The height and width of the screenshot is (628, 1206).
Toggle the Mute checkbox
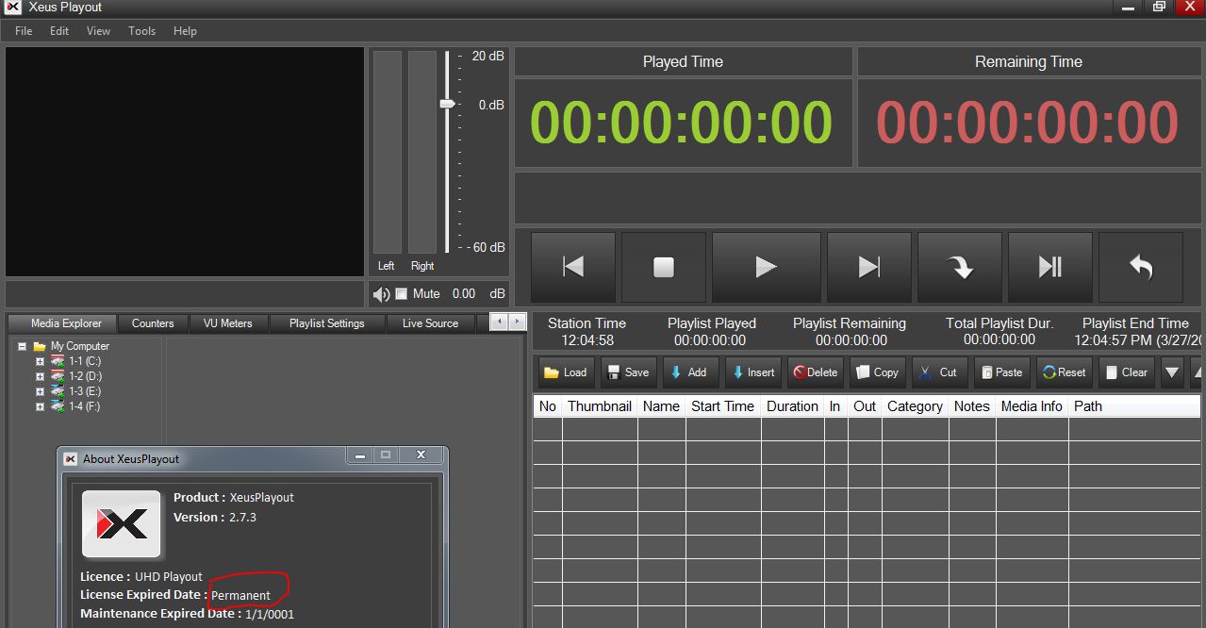401,293
